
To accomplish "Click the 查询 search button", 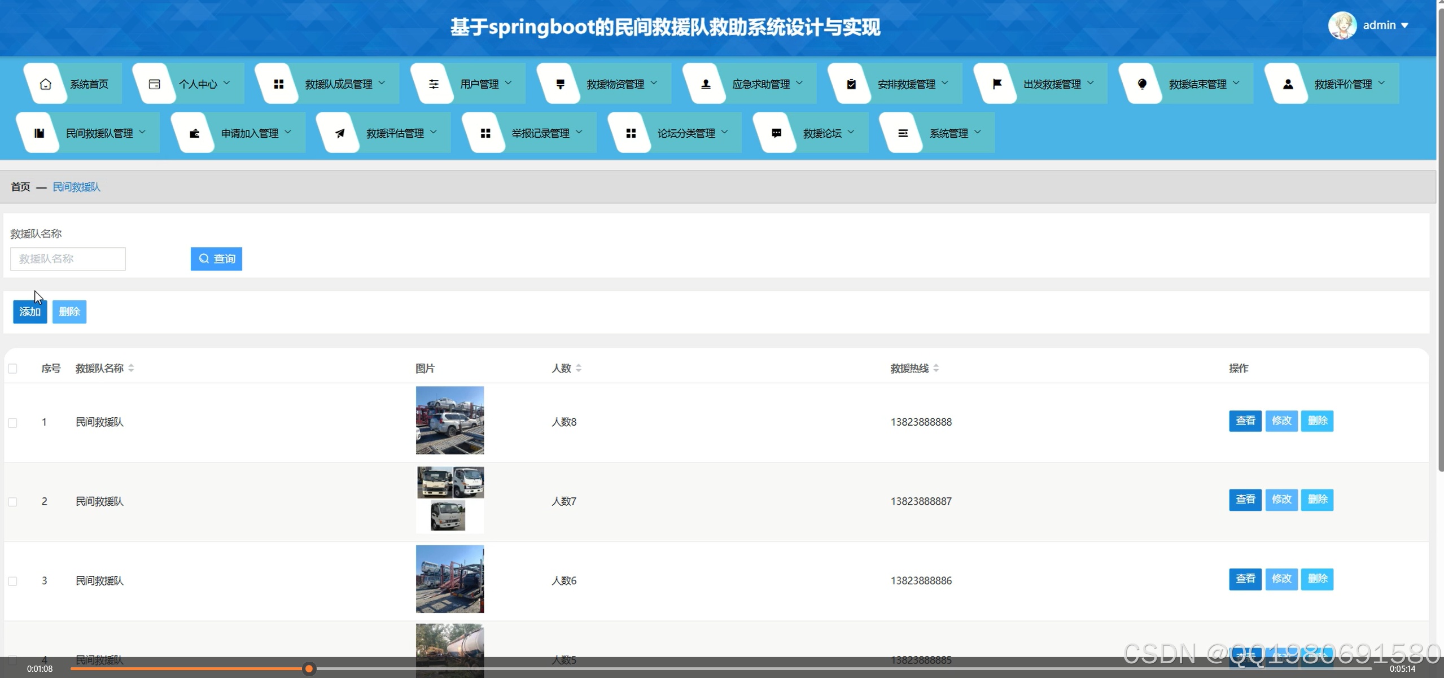I will tap(216, 259).
